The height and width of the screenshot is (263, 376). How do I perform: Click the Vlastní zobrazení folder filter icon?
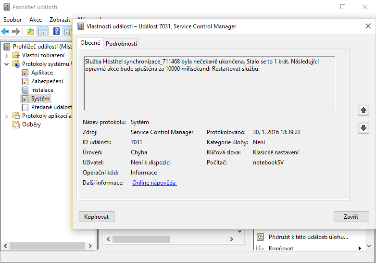click(x=16, y=55)
